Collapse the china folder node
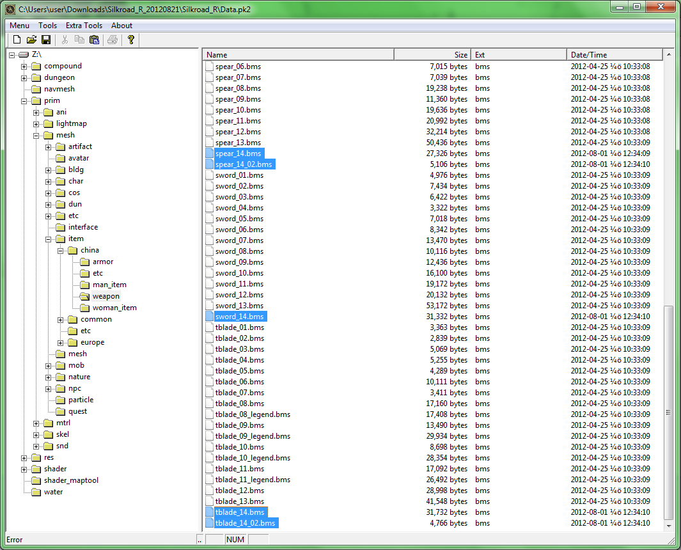The width and height of the screenshot is (681, 550). point(60,251)
